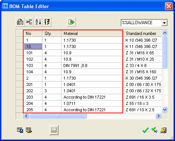Click the greyed balloon icon button

click(54, 130)
